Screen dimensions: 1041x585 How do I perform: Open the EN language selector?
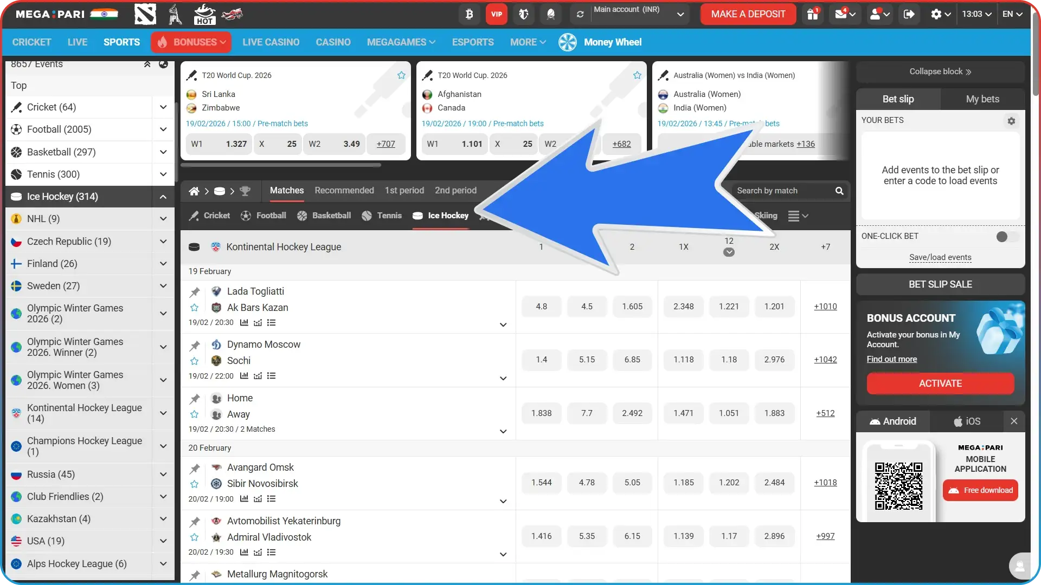pos(1011,14)
